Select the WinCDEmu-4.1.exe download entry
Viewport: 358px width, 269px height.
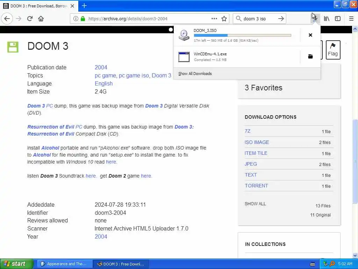237,57
